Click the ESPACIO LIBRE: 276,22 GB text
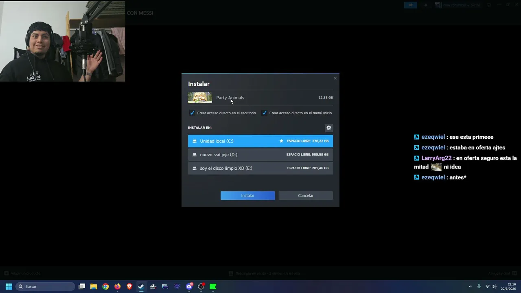521x293 pixels. pos(307,141)
